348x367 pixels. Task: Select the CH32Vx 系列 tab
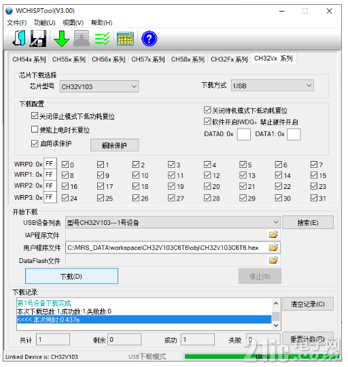[x=273, y=58]
